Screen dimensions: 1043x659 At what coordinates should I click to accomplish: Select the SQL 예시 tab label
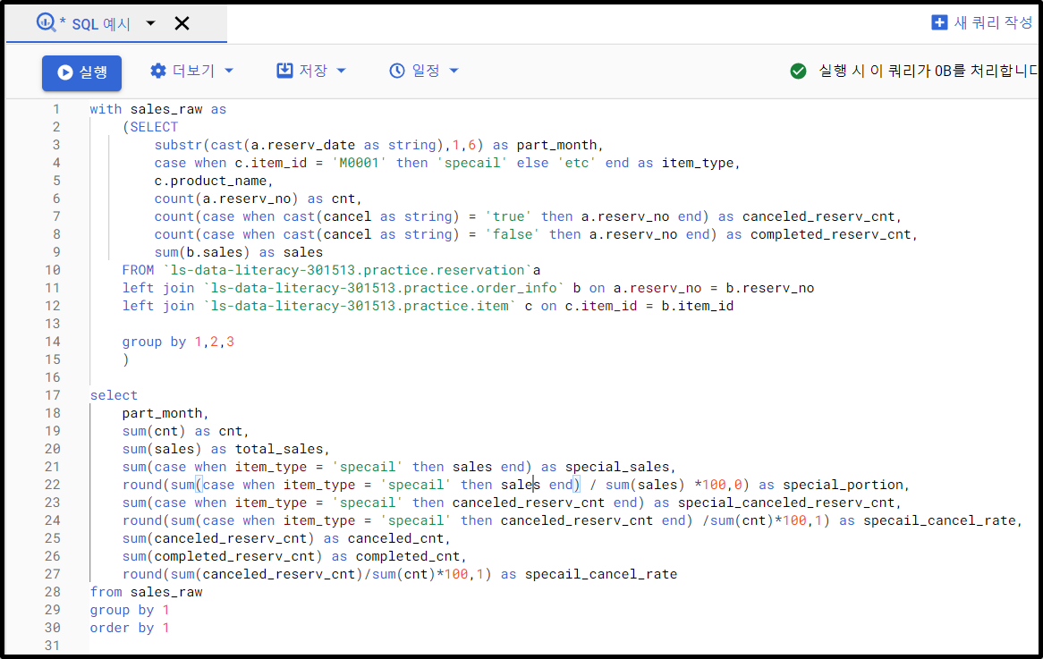click(x=101, y=24)
